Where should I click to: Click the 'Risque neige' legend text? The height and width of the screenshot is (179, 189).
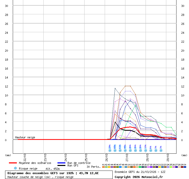tap(28, 169)
